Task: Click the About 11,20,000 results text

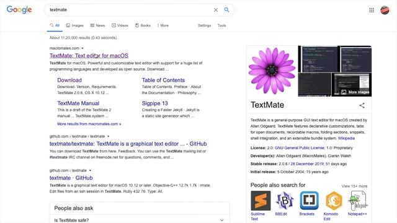Action: [83, 38]
